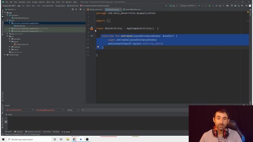
Task: Expand the drawable folder
Action: (9, 39)
